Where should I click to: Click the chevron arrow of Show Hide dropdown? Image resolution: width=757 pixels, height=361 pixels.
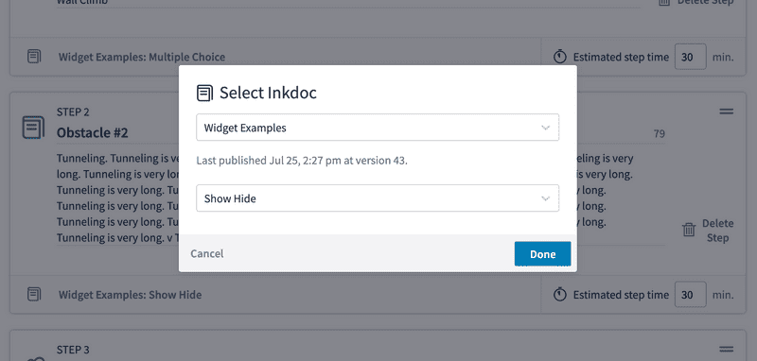546,198
